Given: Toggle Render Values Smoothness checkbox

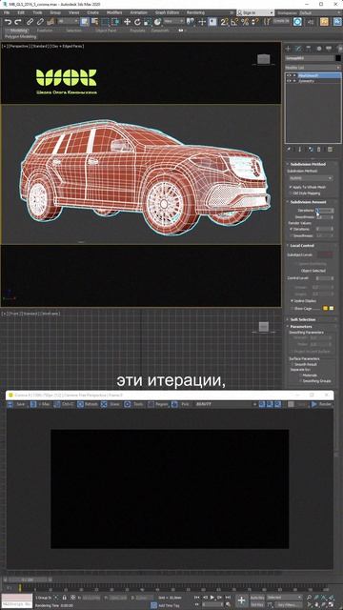Looking at the screenshot, I should point(292,235).
